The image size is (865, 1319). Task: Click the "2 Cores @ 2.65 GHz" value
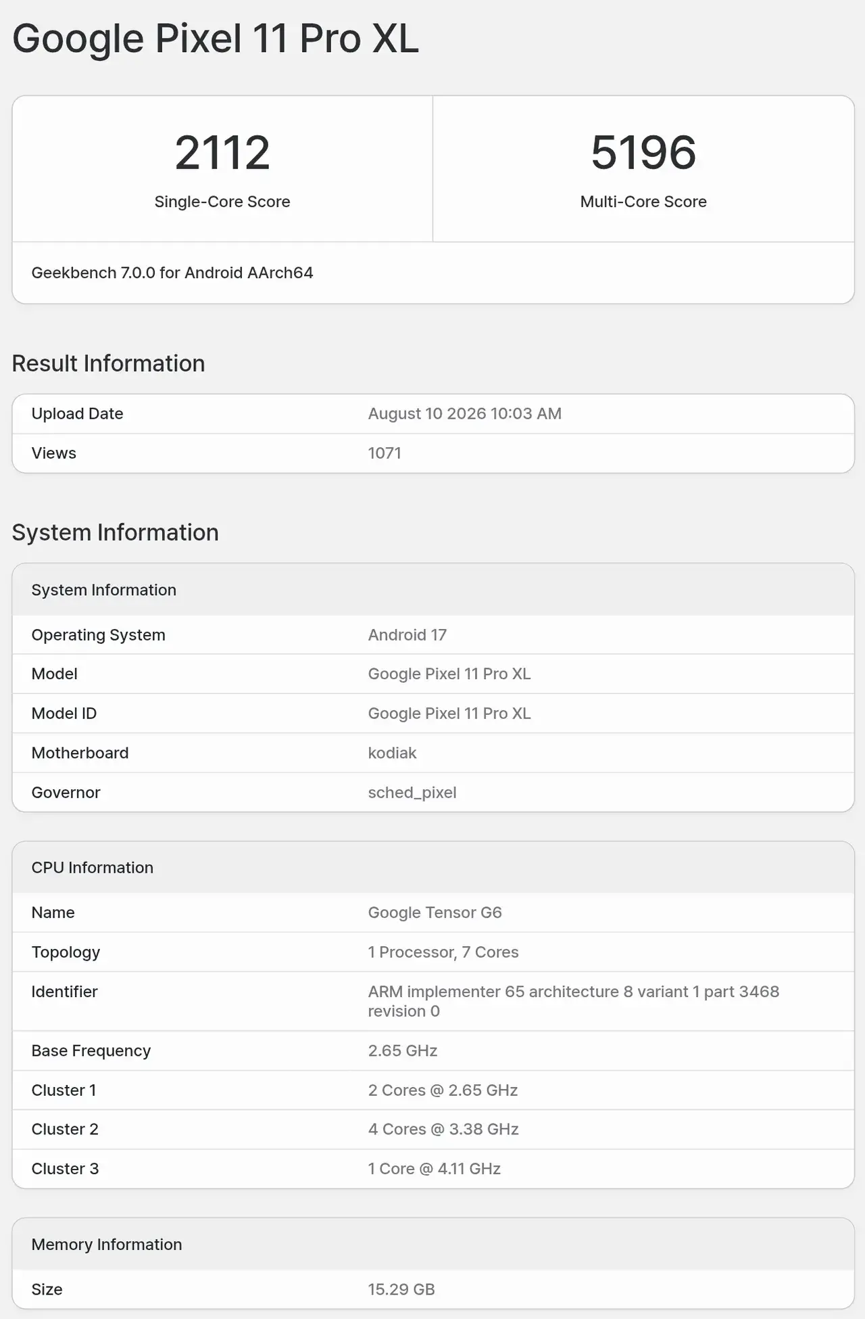tap(443, 1090)
